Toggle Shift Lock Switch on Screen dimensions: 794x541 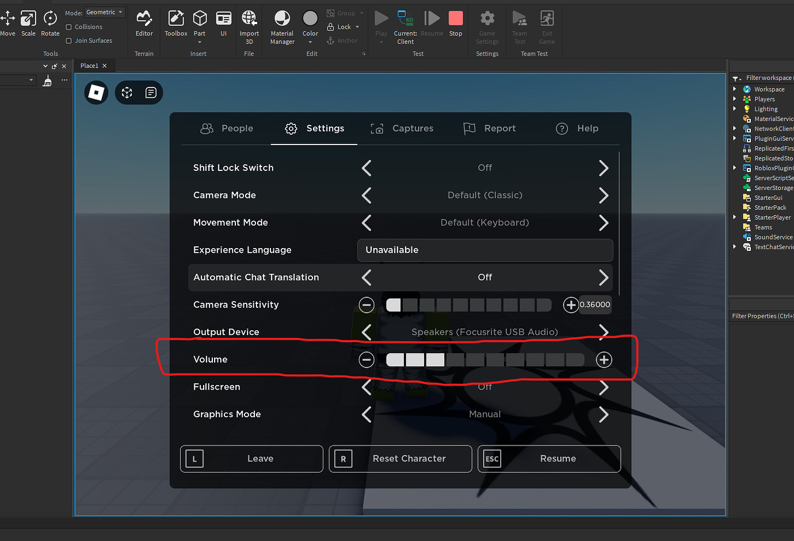pyautogui.click(x=604, y=167)
